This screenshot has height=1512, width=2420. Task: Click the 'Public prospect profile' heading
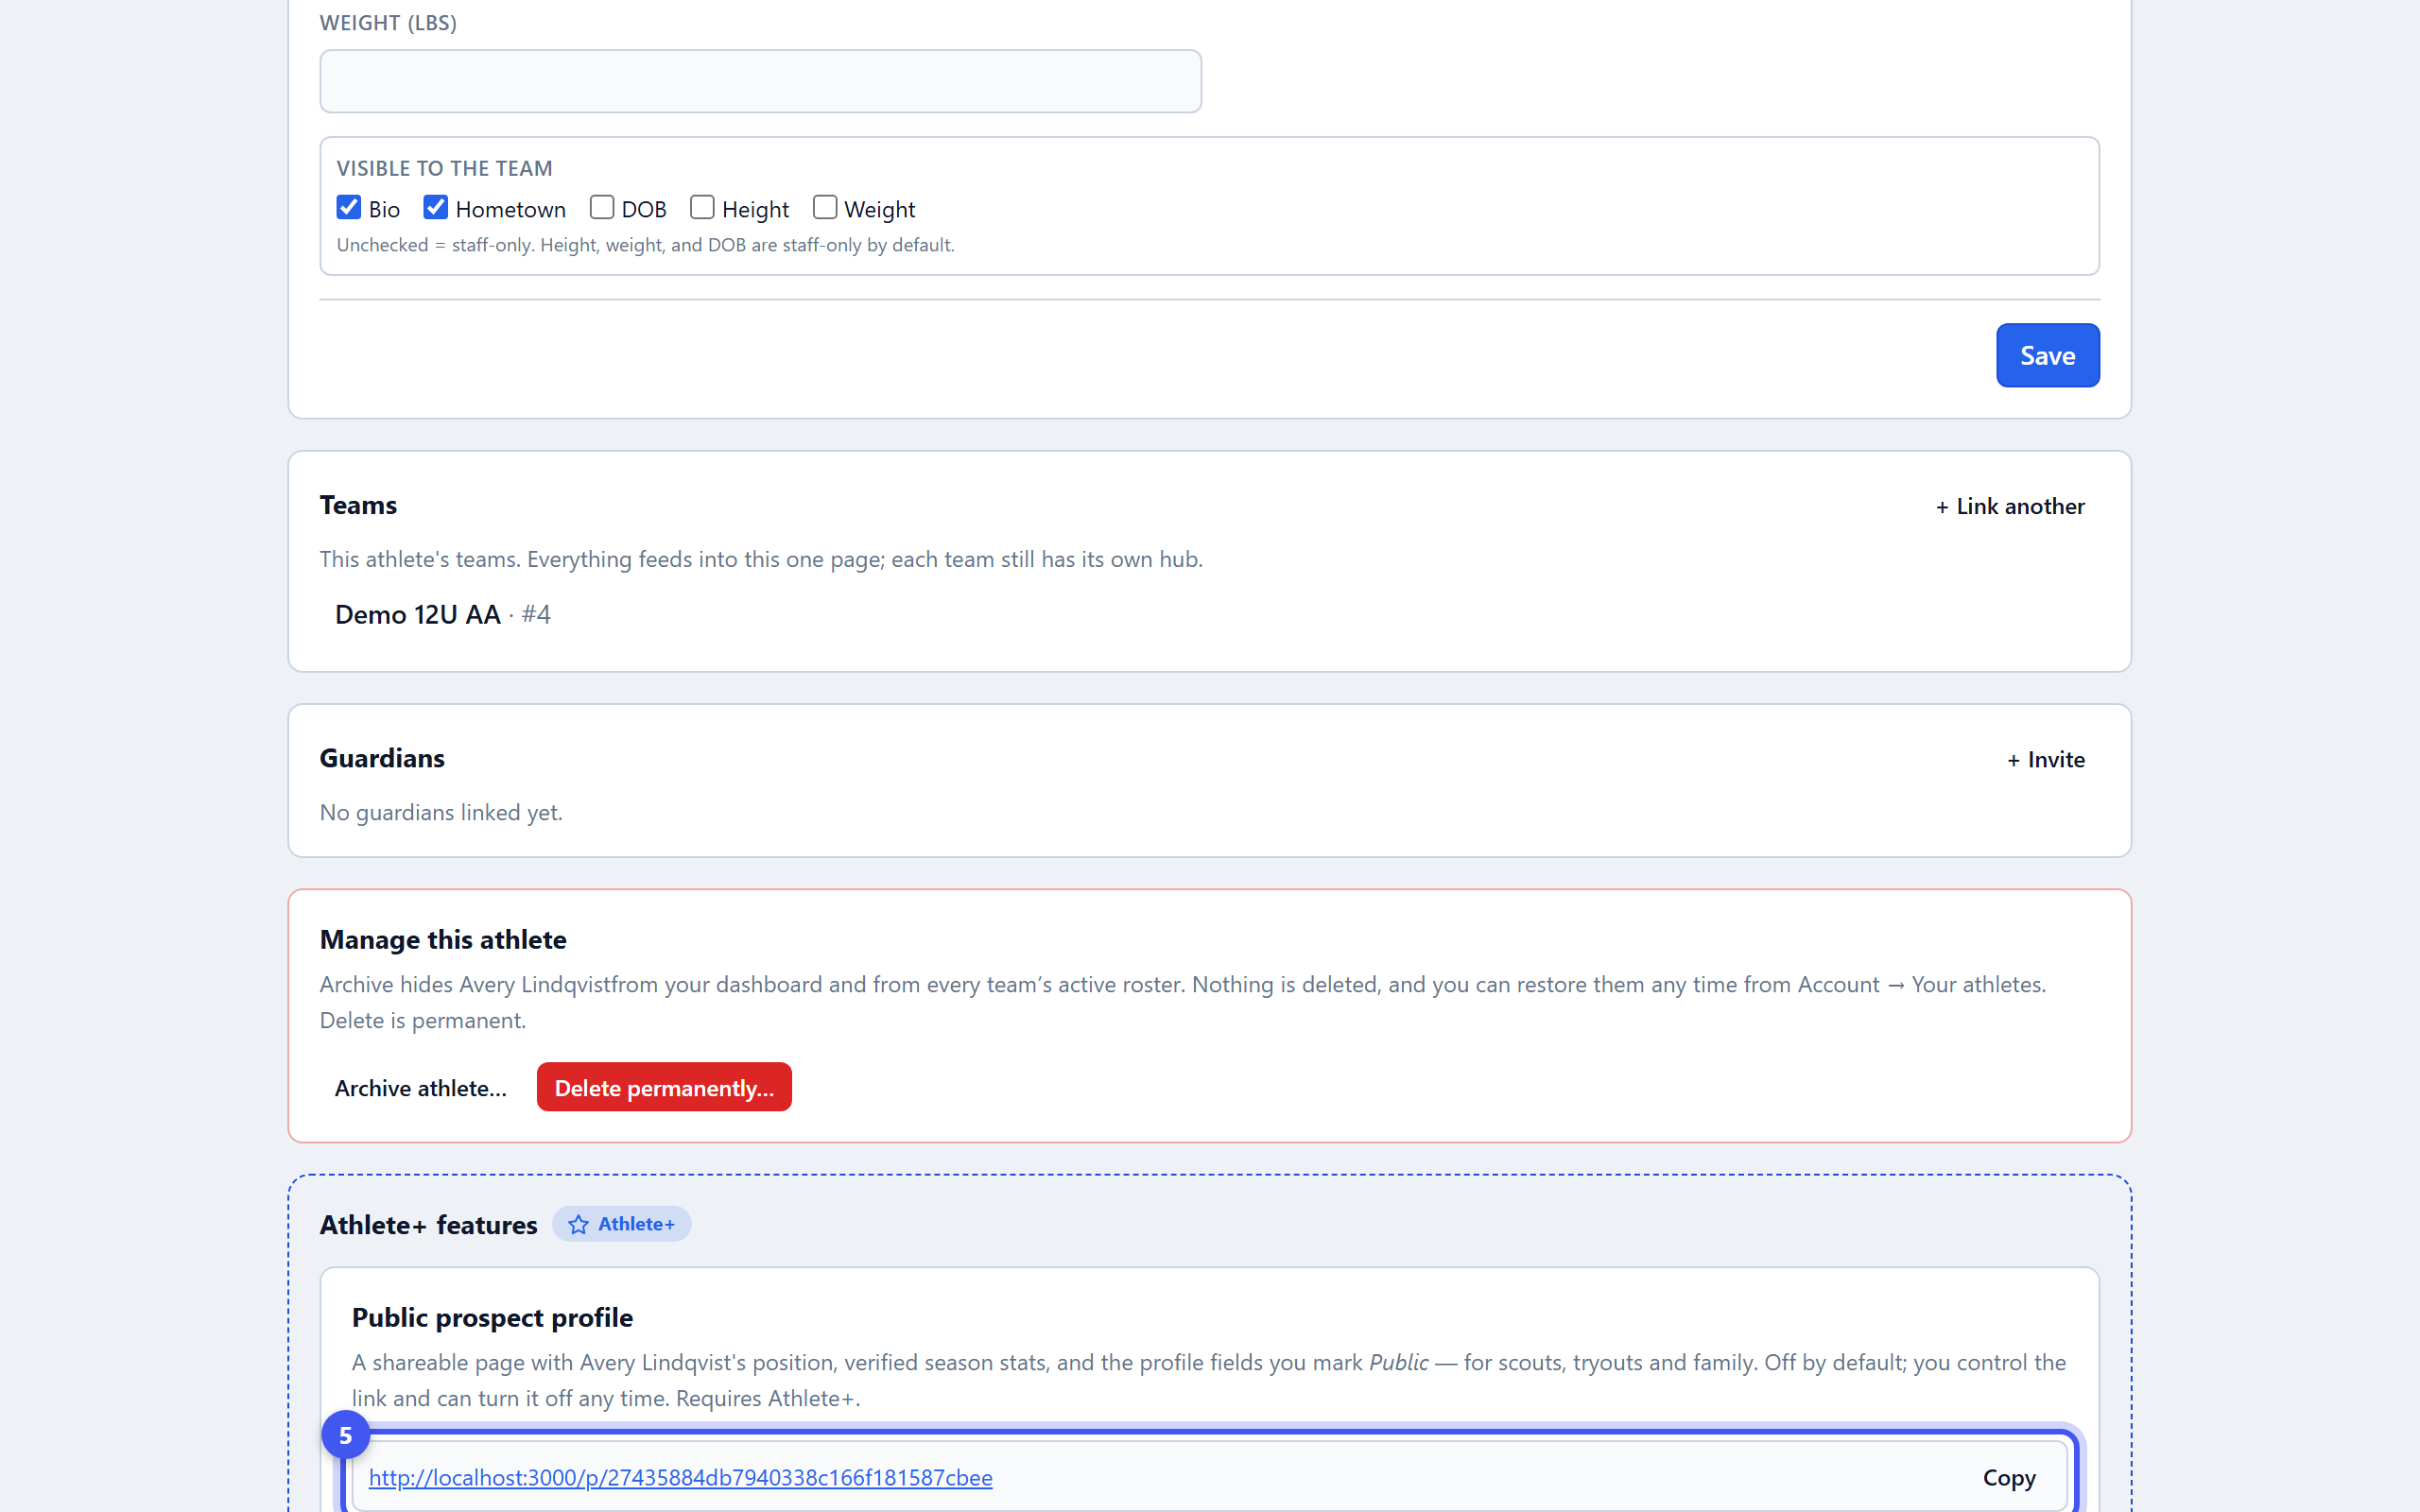tap(492, 1318)
